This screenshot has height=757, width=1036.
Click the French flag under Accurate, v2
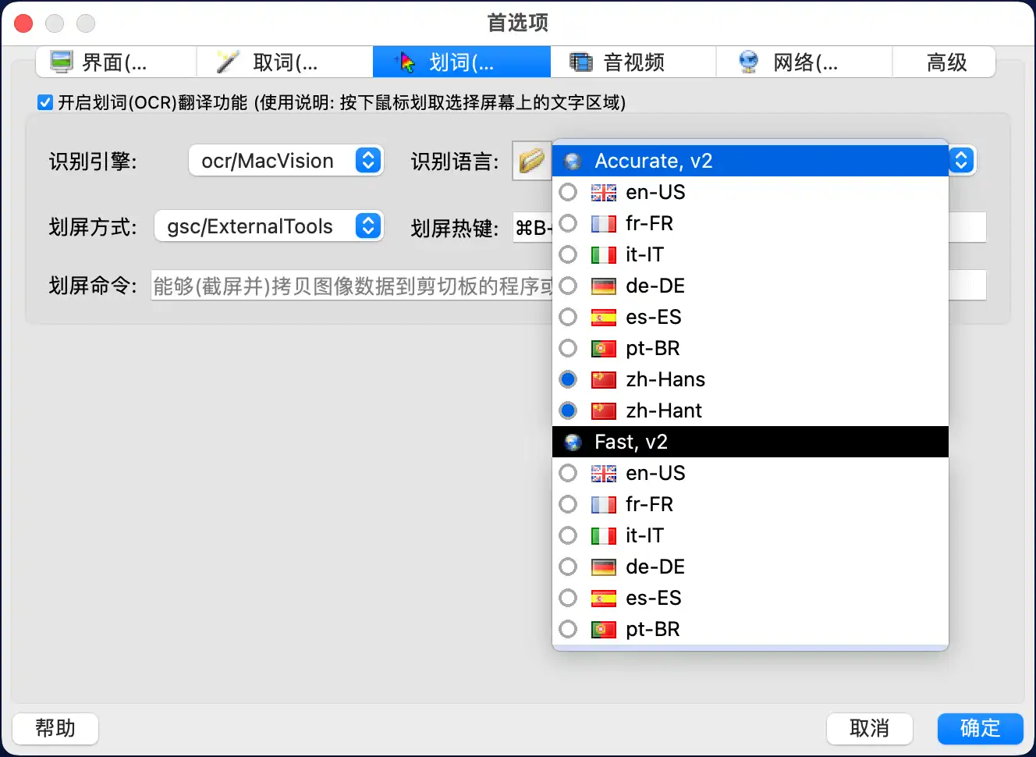604,224
